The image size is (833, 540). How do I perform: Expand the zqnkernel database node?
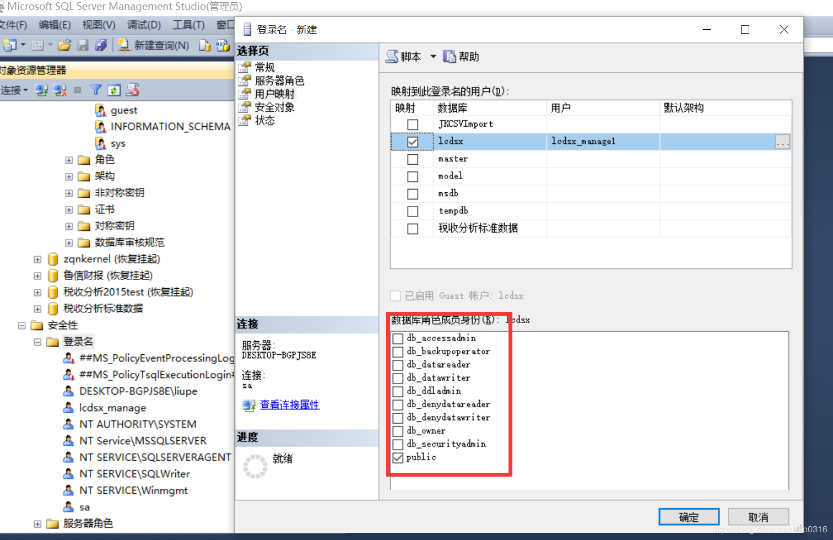pyautogui.click(x=37, y=260)
